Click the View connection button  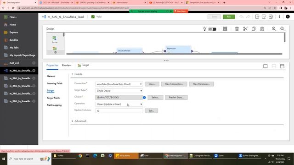point(152,84)
